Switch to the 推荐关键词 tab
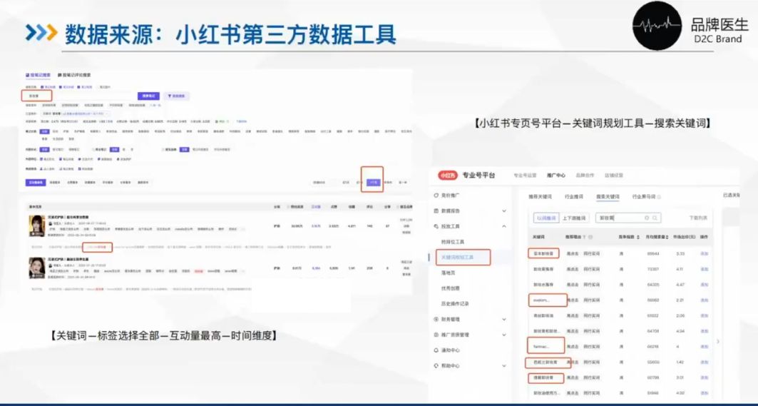Image resolution: width=758 pixels, height=406 pixels. tap(540, 197)
